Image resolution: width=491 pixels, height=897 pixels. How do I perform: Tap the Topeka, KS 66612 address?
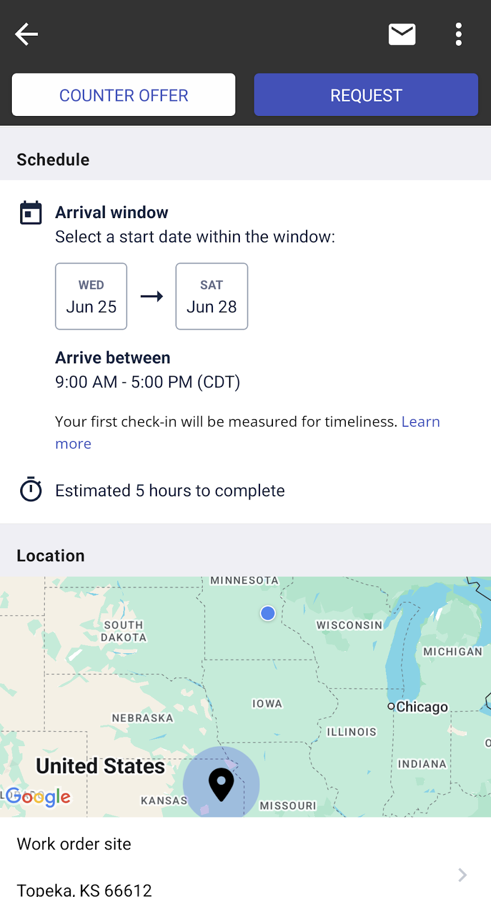click(85, 889)
